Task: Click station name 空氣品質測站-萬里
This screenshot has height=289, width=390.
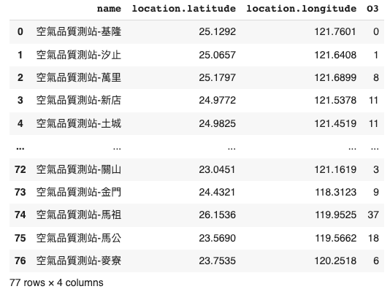Action: pyautogui.click(x=79, y=77)
